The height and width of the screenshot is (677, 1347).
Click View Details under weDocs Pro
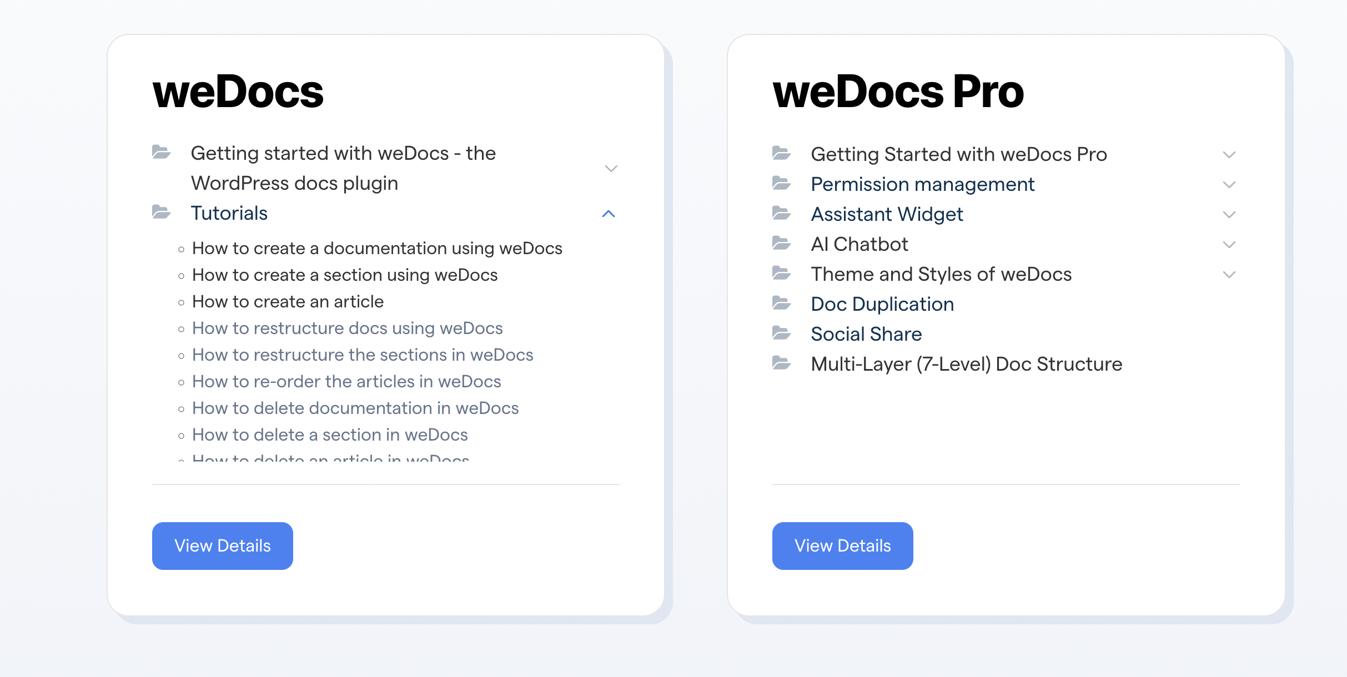click(x=842, y=545)
